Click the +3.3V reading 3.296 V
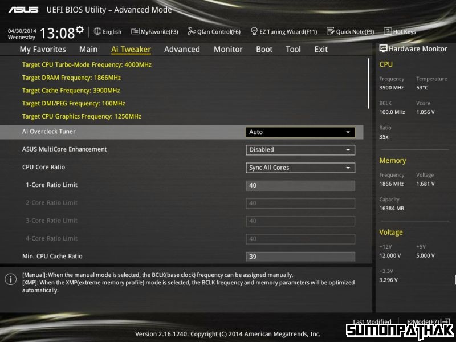Image resolution: width=456 pixels, height=342 pixels. point(388,280)
